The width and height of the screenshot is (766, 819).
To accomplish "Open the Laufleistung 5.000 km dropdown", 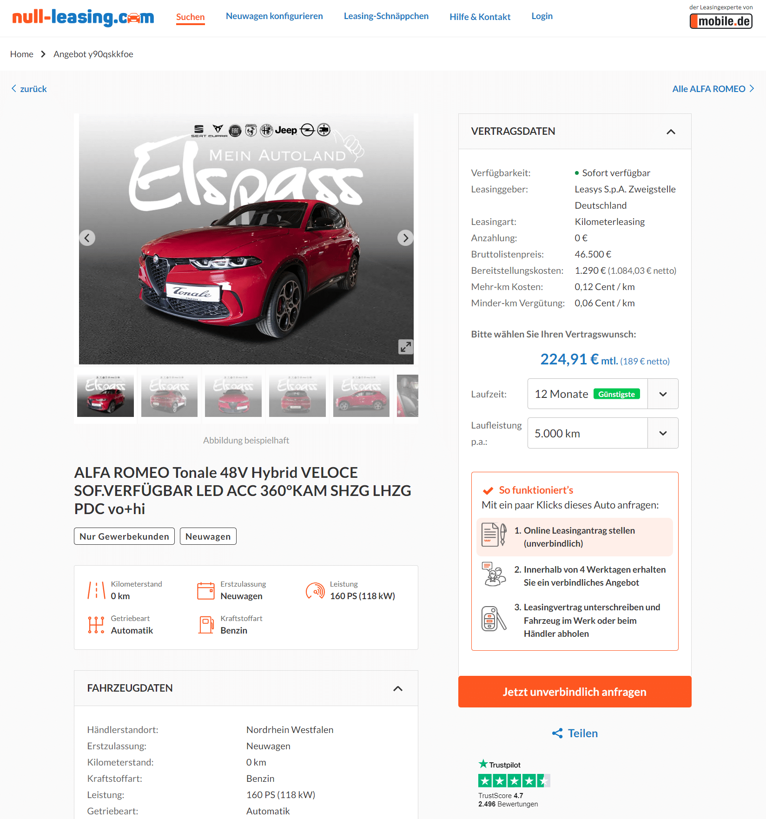I will tap(603, 433).
